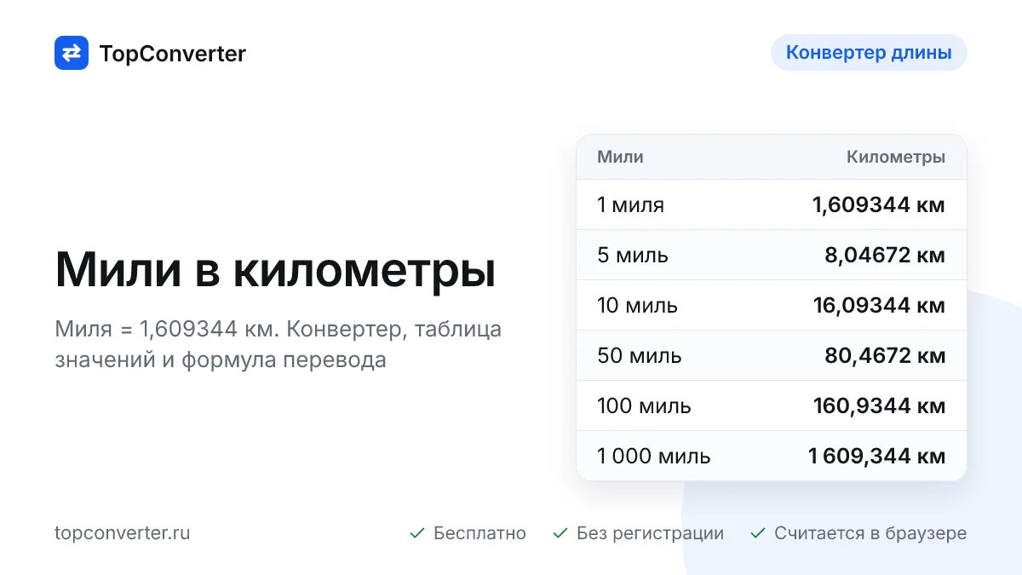Click the Мили в километры heading

[275, 271]
